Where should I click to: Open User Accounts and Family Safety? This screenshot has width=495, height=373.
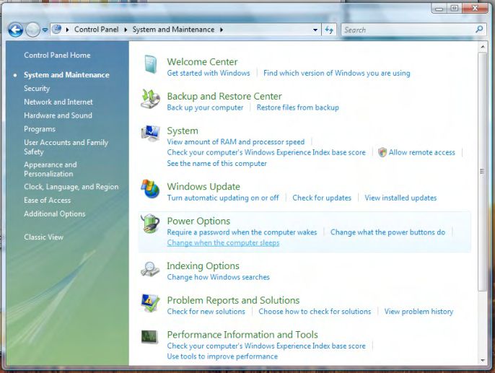click(x=66, y=147)
